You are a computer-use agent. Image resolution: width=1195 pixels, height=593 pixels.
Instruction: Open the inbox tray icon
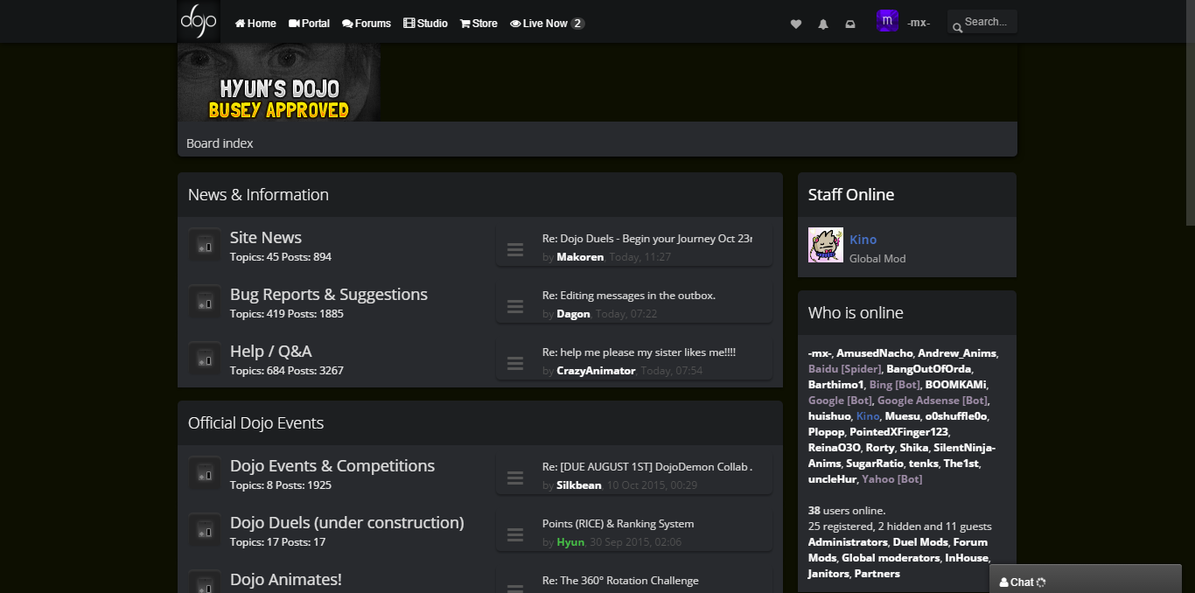coord(849,24)
